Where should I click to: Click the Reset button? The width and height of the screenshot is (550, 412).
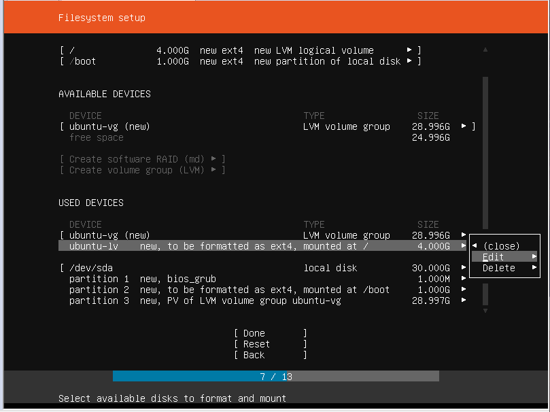[x=271, y=344]
